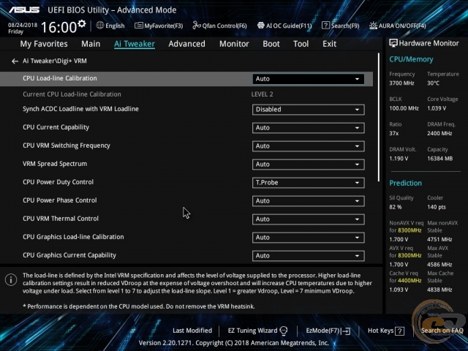Screen dimensions: 468x351
Task: Click the 140 pts cooler value
Action: click(x=437, y=207)
